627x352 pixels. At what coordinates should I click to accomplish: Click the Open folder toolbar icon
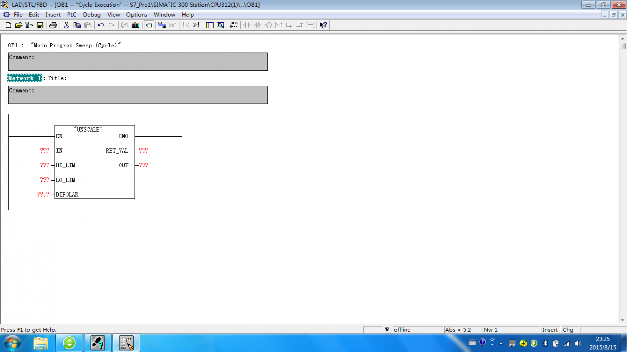18,25
